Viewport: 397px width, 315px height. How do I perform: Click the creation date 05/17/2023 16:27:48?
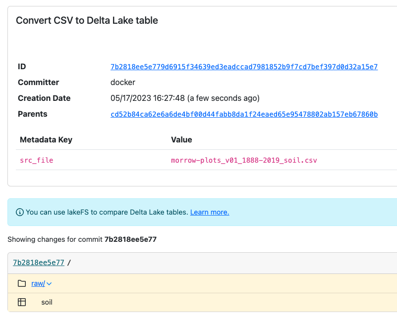(x=148, y=98)
